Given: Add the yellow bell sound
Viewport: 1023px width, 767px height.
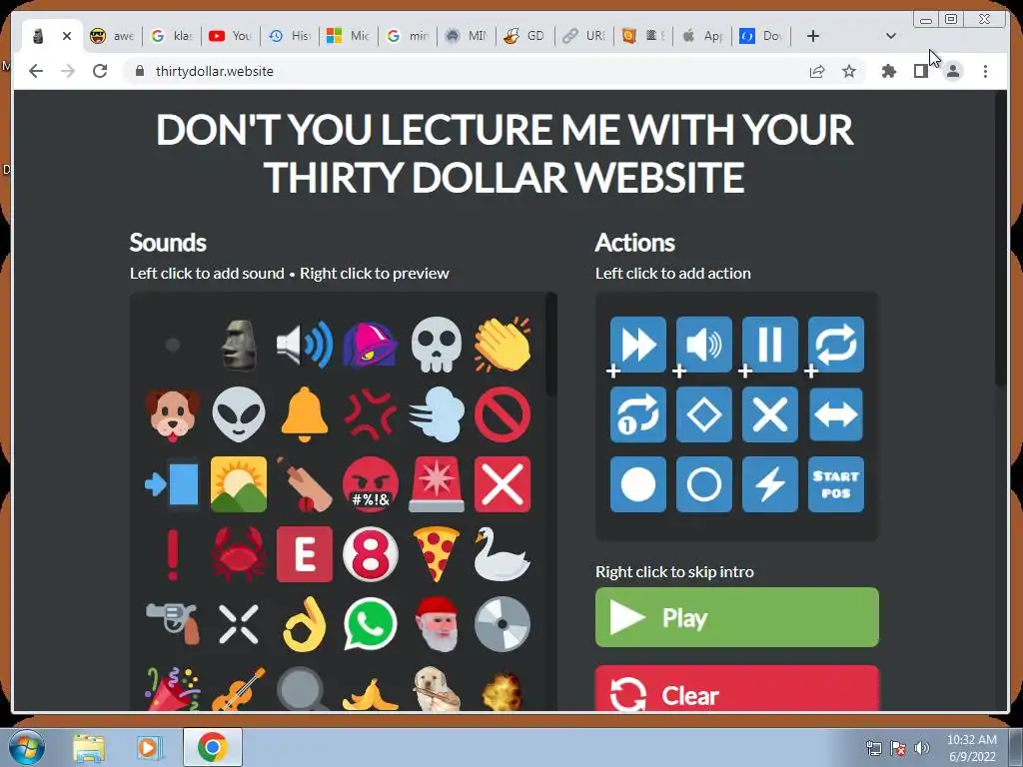Looking at the screenshot, I should pos(305,414).
